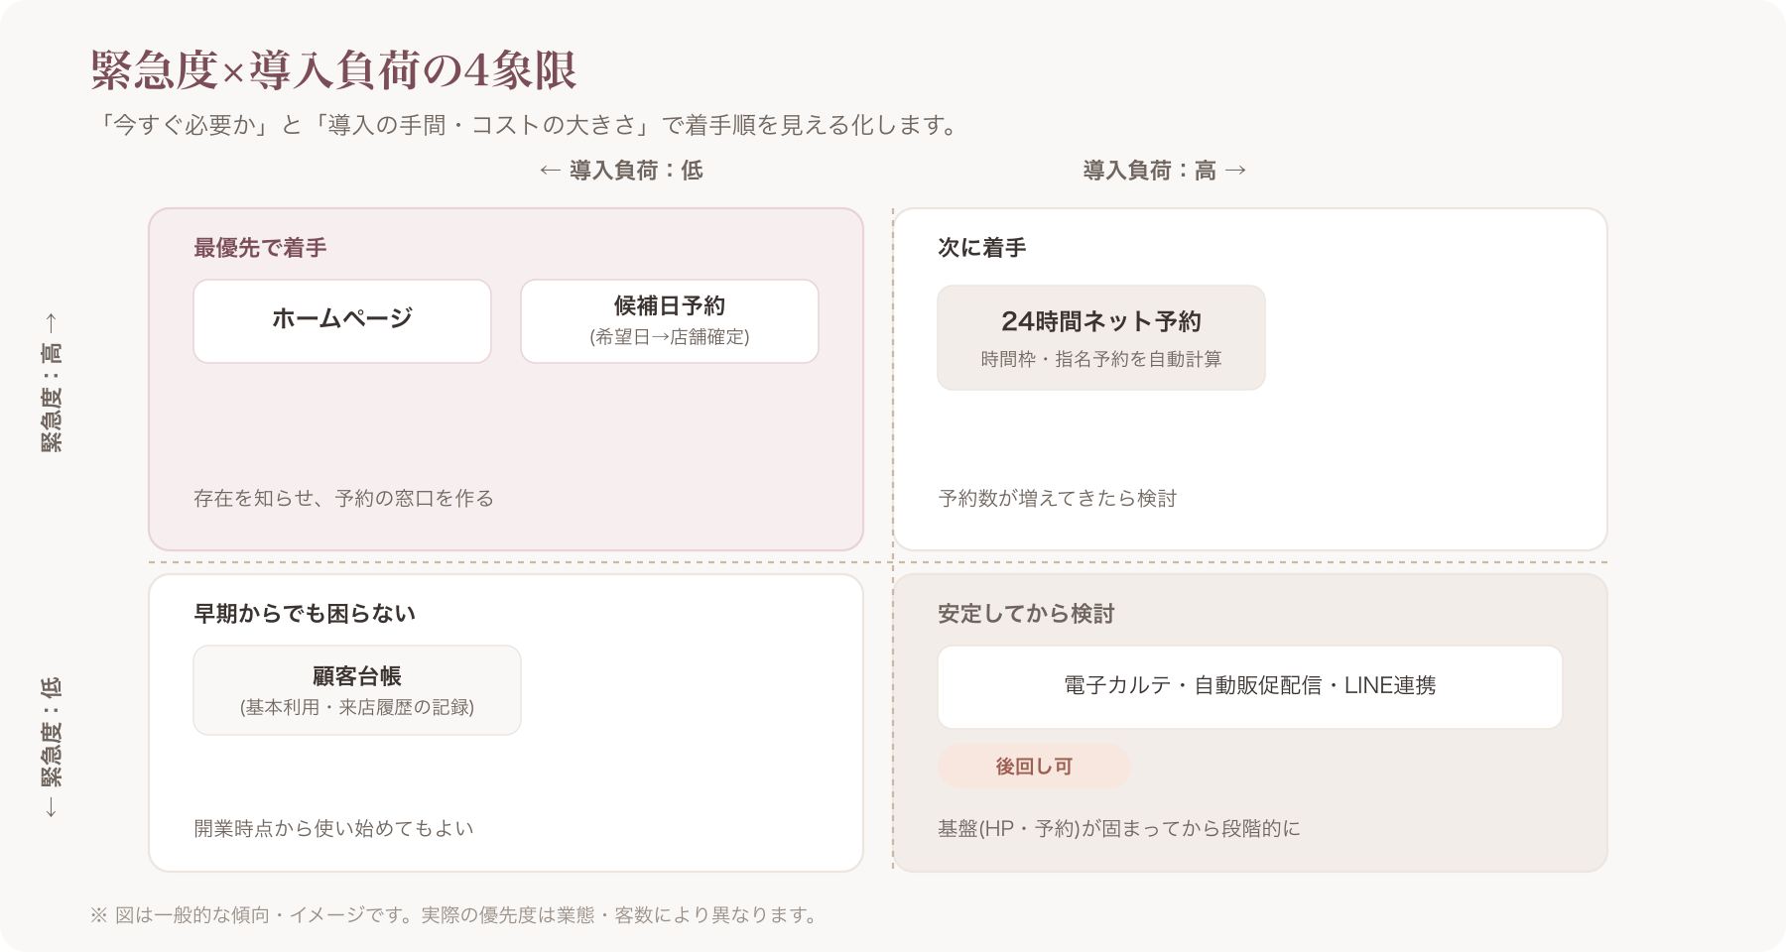Click text 存在を知らせ、予約の窓口を作る
The image size is (1786, 952).
click(x=343, y=498)
